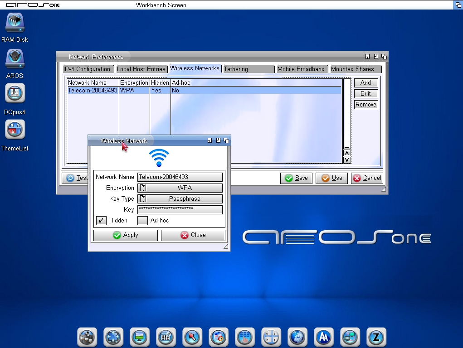Enable the Ad-hoc checkbox

click(143, 221)
